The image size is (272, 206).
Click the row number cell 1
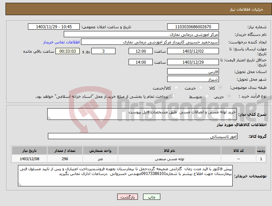[x=261, y=159]
